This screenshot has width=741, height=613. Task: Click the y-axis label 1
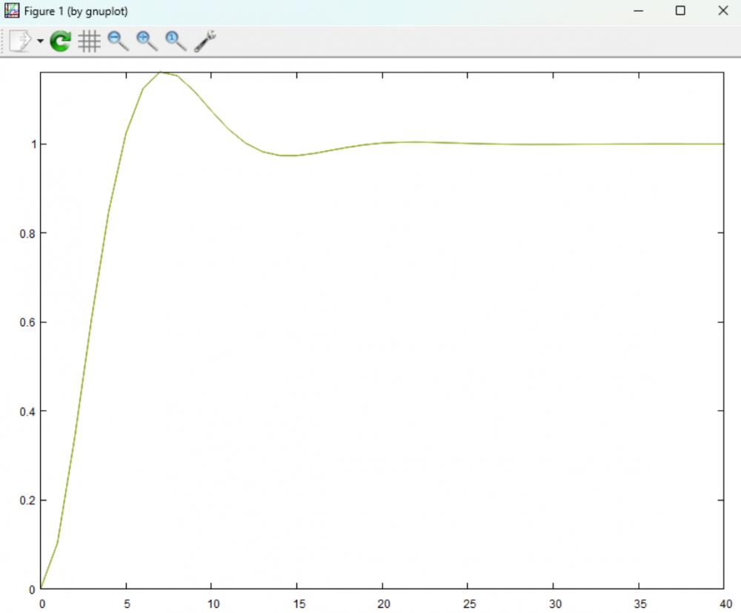32,144
